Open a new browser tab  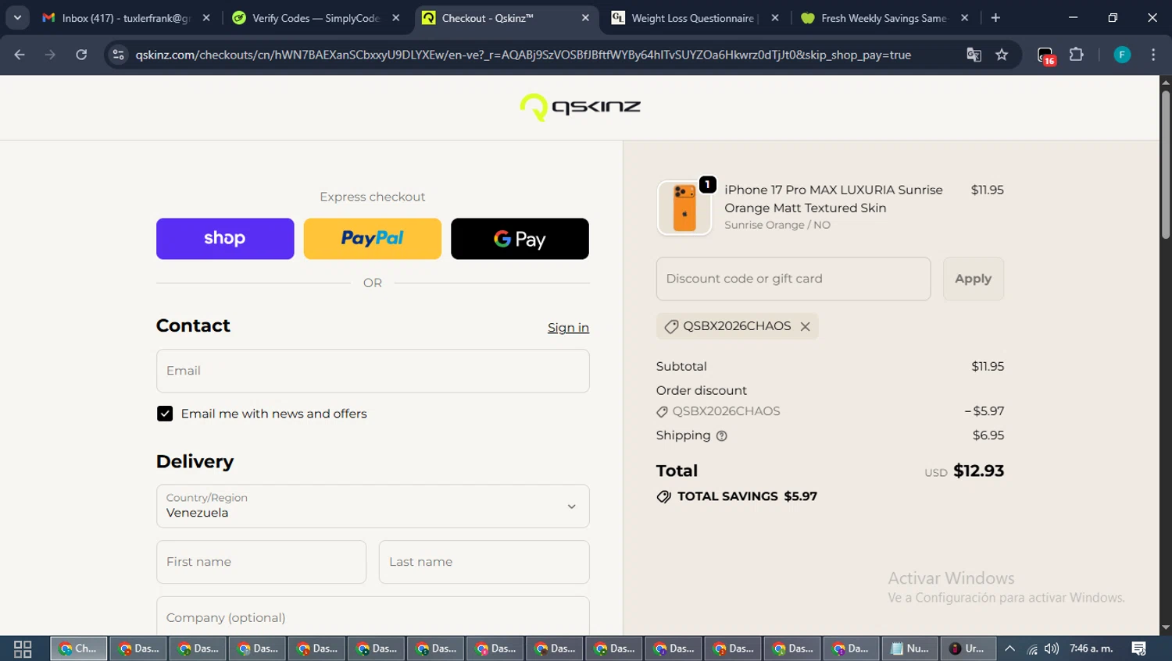995,18
